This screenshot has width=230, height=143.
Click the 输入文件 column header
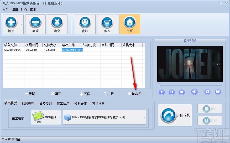(14, 45)
